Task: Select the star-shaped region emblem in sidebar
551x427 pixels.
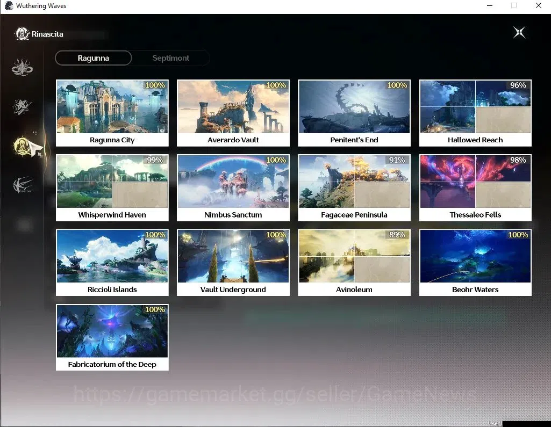Action: (x=22, y=107)
